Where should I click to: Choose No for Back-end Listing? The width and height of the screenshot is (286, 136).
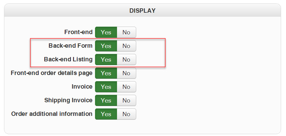[x=126, y=59]
